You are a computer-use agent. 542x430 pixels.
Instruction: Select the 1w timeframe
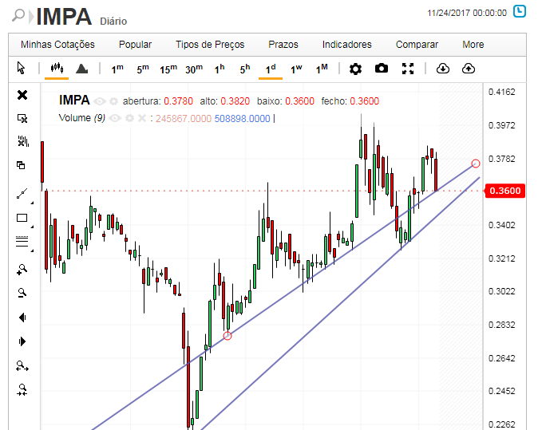click(296, 69)
